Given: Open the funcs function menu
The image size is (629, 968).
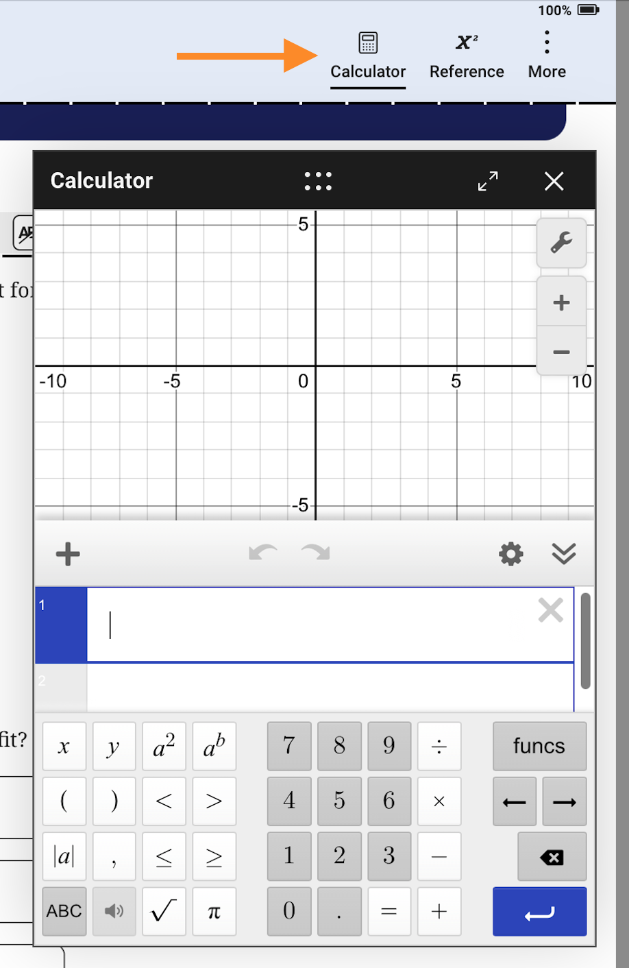Looking at the screenshot, I should [539, 746].
